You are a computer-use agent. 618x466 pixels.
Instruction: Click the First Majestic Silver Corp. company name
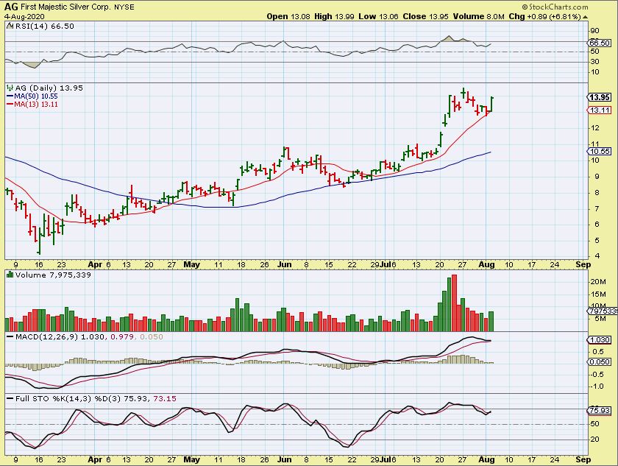(66, 7)
